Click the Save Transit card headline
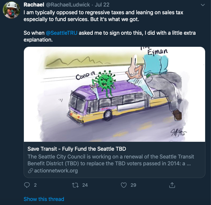 click(77, 149)
